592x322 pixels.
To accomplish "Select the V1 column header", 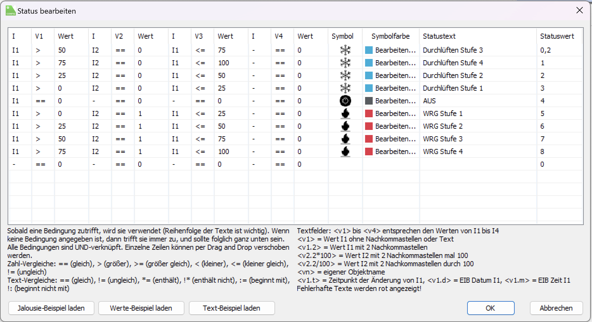I will click(43, 36).
